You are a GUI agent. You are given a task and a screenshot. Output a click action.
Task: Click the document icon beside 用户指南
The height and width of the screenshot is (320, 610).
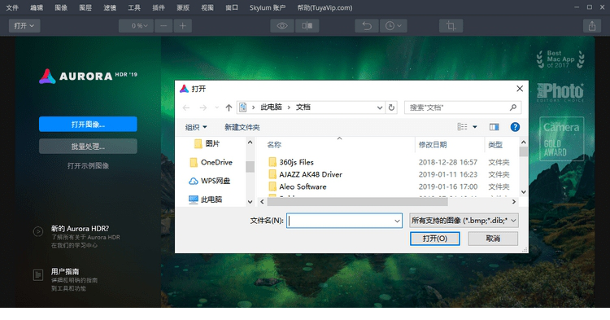(37, 275)
